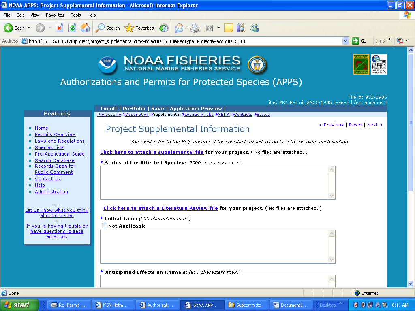Click the Research books icon
This screenshot has width=415, height=311.
tap(241, 28)
